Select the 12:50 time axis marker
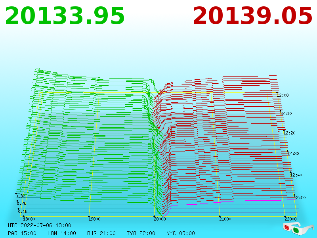317x238 pixels. point(300,198)
